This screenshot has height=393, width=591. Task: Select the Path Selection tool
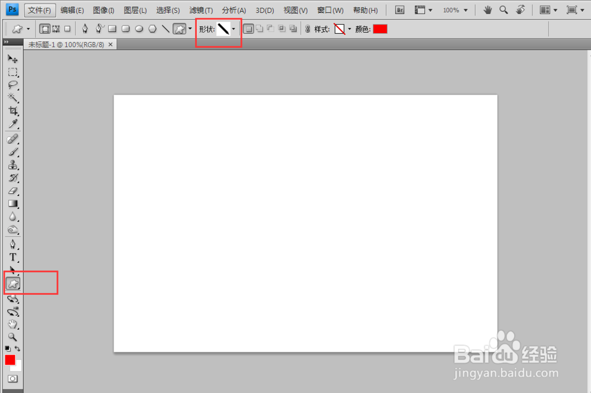coord(12,270)
